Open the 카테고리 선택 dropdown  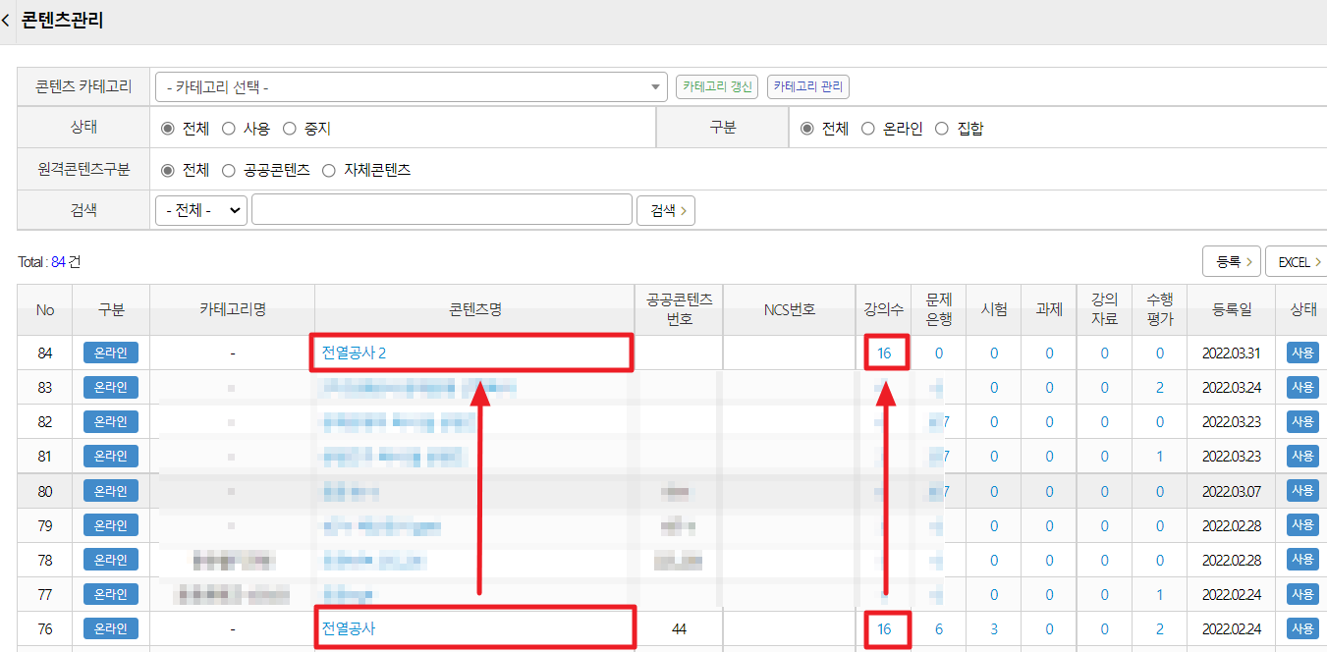click(x=411, y=87)
